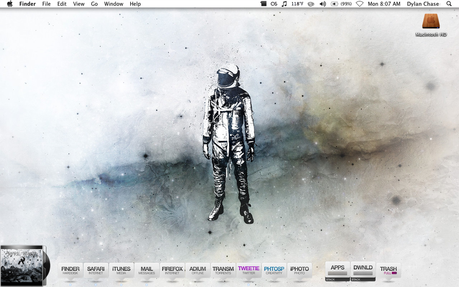Viewport: 459px width, 287px height.
Task: Open the View menu
Action: (79, 4)
